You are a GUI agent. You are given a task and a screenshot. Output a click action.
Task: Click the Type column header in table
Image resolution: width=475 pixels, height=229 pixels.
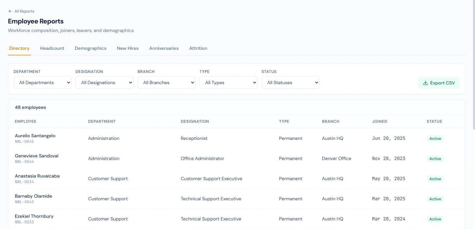point(284,121)
